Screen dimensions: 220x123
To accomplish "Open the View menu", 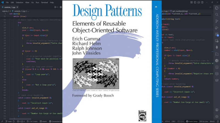I will 27,2.
